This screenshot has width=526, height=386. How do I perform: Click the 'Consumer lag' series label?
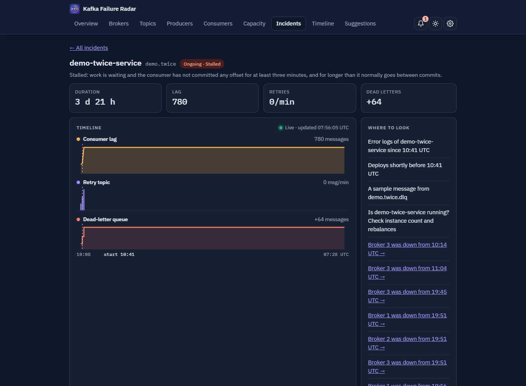pyautogui.click(x=100, y=139)
